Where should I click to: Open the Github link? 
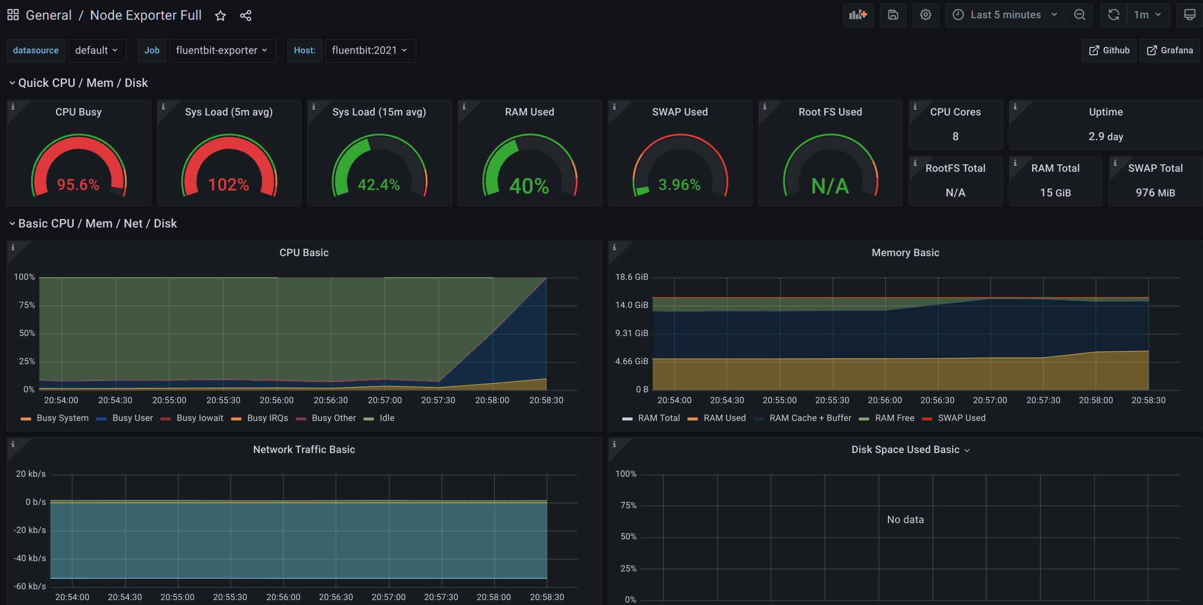(x=1109, y=50)
